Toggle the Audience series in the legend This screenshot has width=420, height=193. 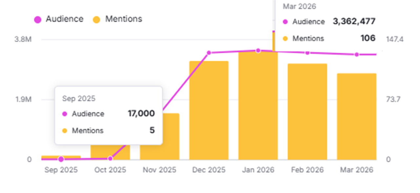pos(64,19)
